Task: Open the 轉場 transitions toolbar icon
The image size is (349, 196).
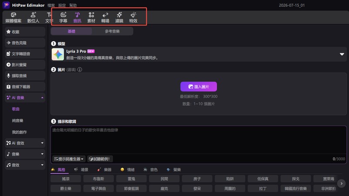Action: (105, 17)
